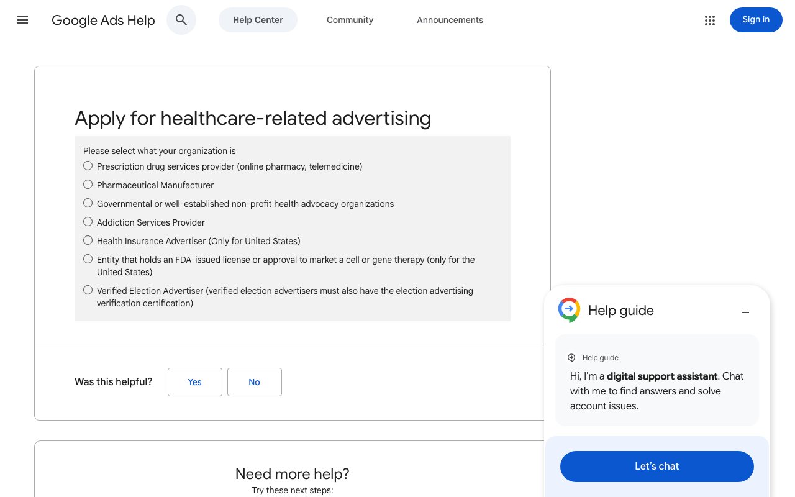Click the Apply for healthcare-related advertising heading
Viewport: 795px width, 497px height.
[253, 118]
